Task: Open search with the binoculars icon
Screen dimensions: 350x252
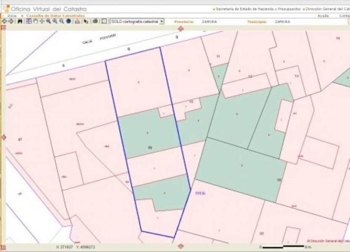Action: pos(20,22)
